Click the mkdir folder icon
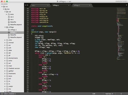The image size is (128, 95). coord(7,86)
